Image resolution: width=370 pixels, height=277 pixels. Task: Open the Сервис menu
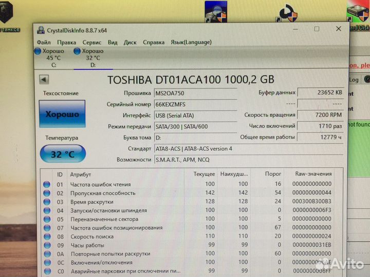pos(92,43)
